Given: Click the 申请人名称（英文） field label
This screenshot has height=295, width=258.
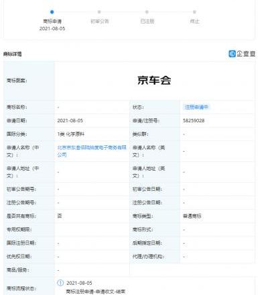Looking at the screenshot, I should (149, 151).
